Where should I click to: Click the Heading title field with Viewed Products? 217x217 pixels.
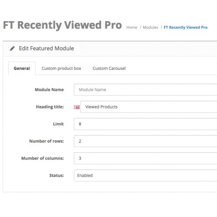tap(149, 107)
